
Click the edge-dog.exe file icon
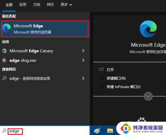(x=4, y=60)
